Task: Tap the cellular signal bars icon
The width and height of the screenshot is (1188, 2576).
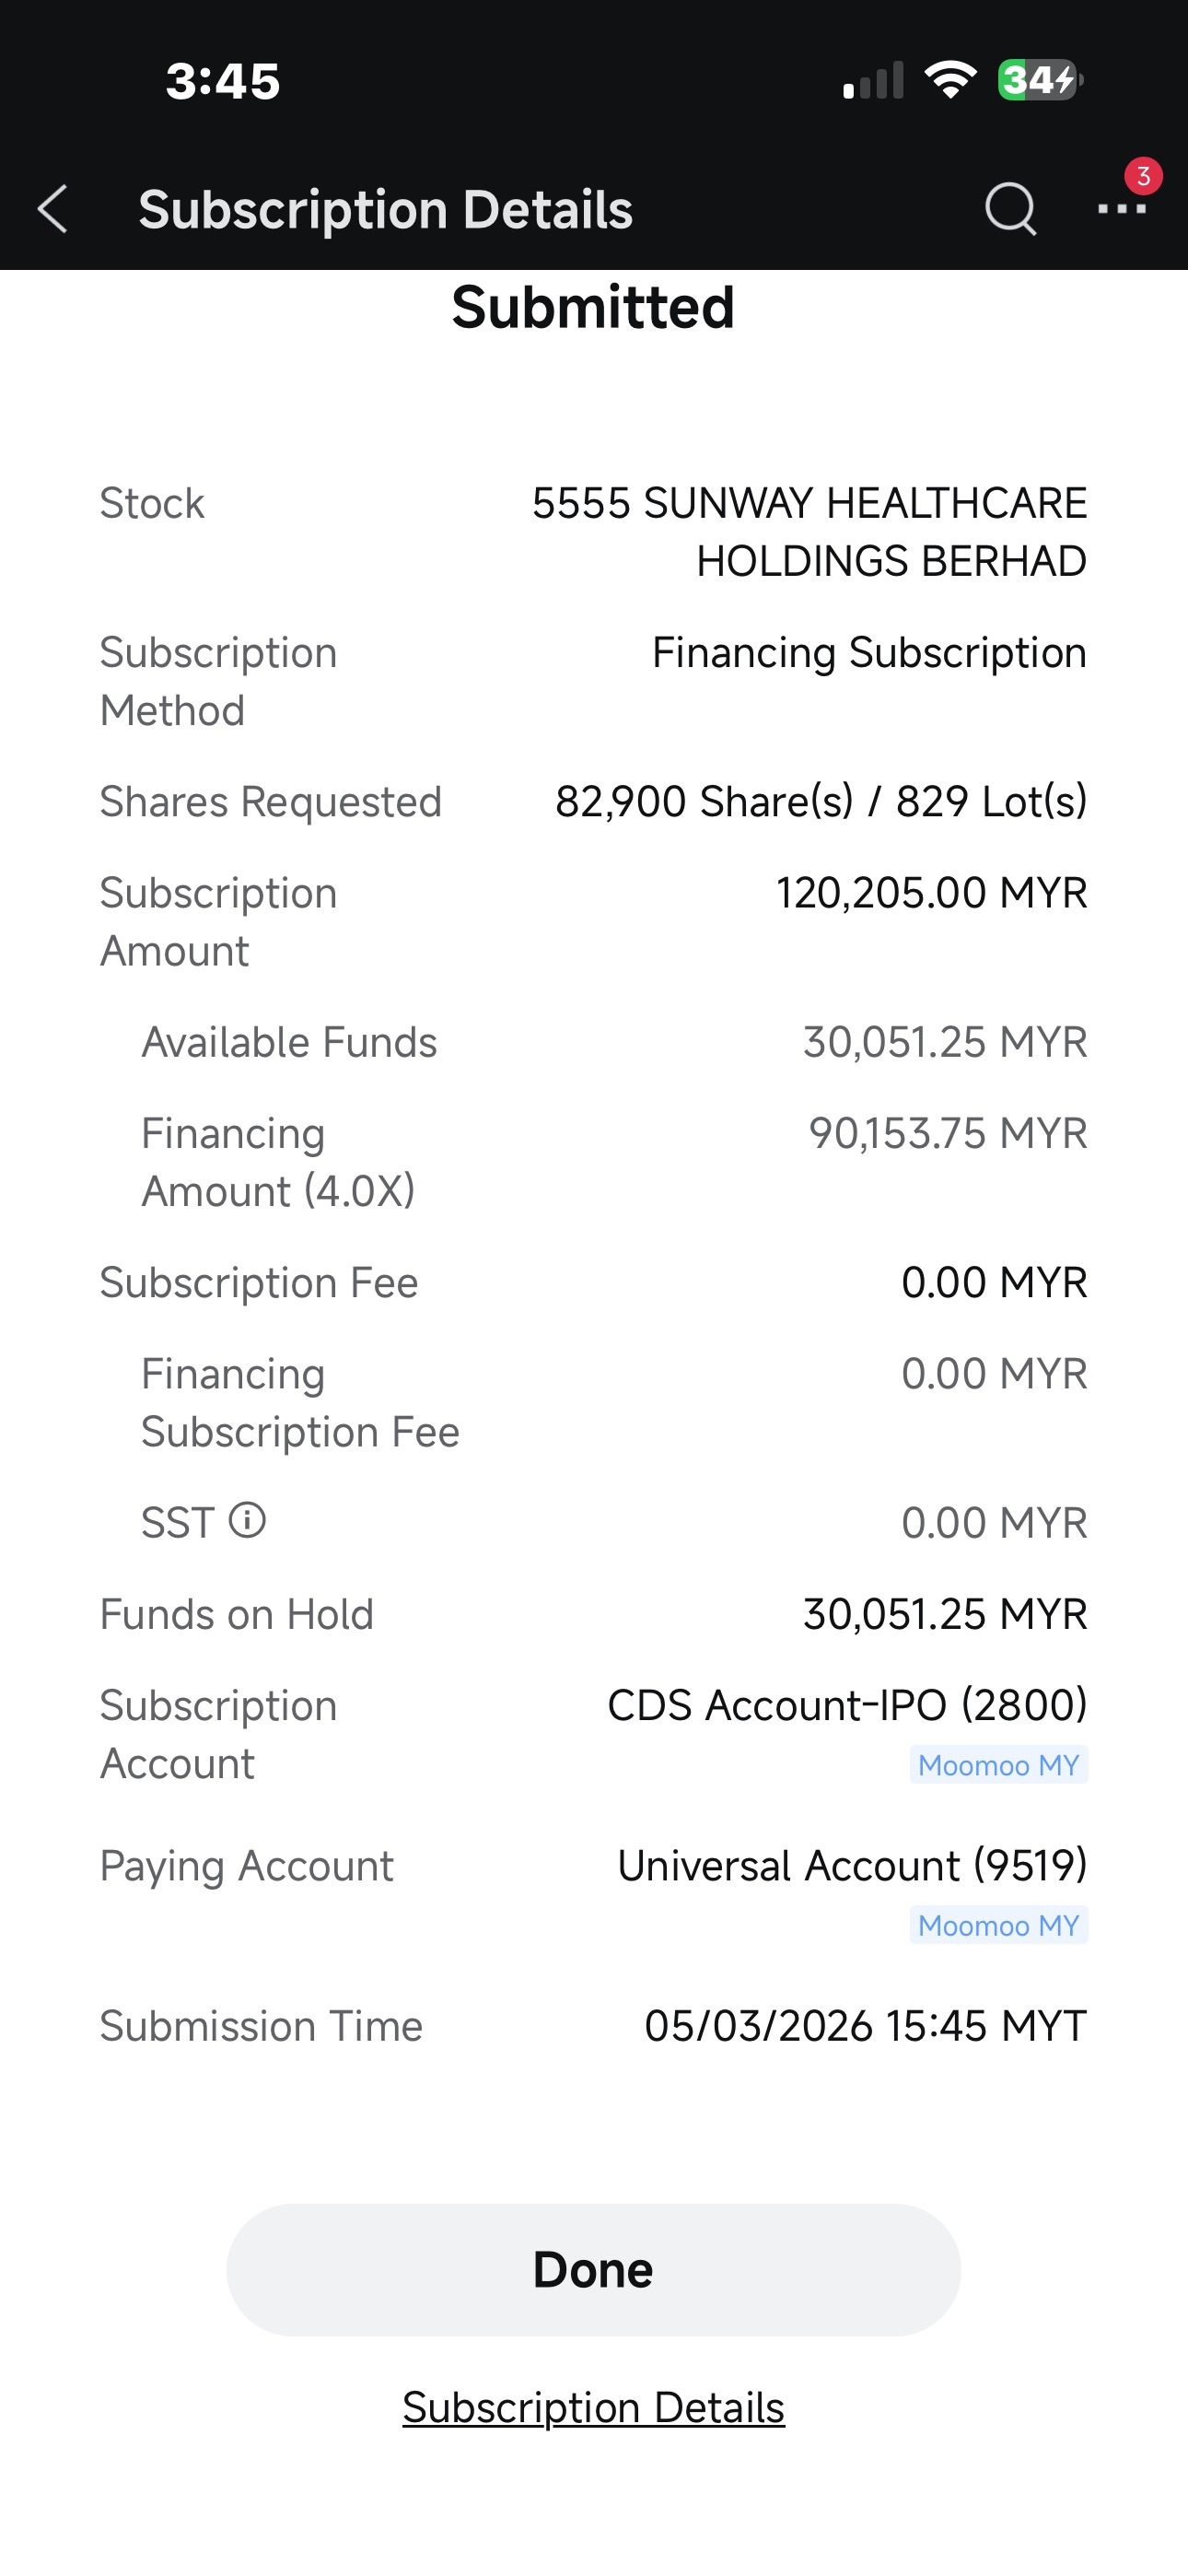Action: [873, 80]
